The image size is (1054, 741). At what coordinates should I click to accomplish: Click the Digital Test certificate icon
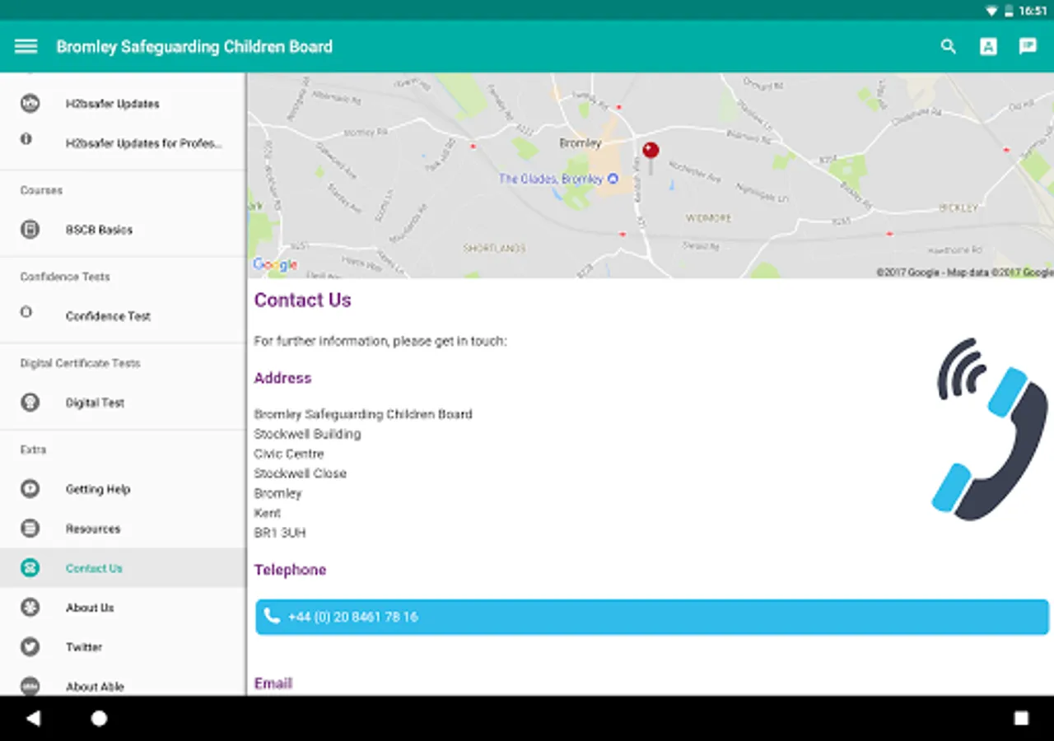click(x=30, y=403)
